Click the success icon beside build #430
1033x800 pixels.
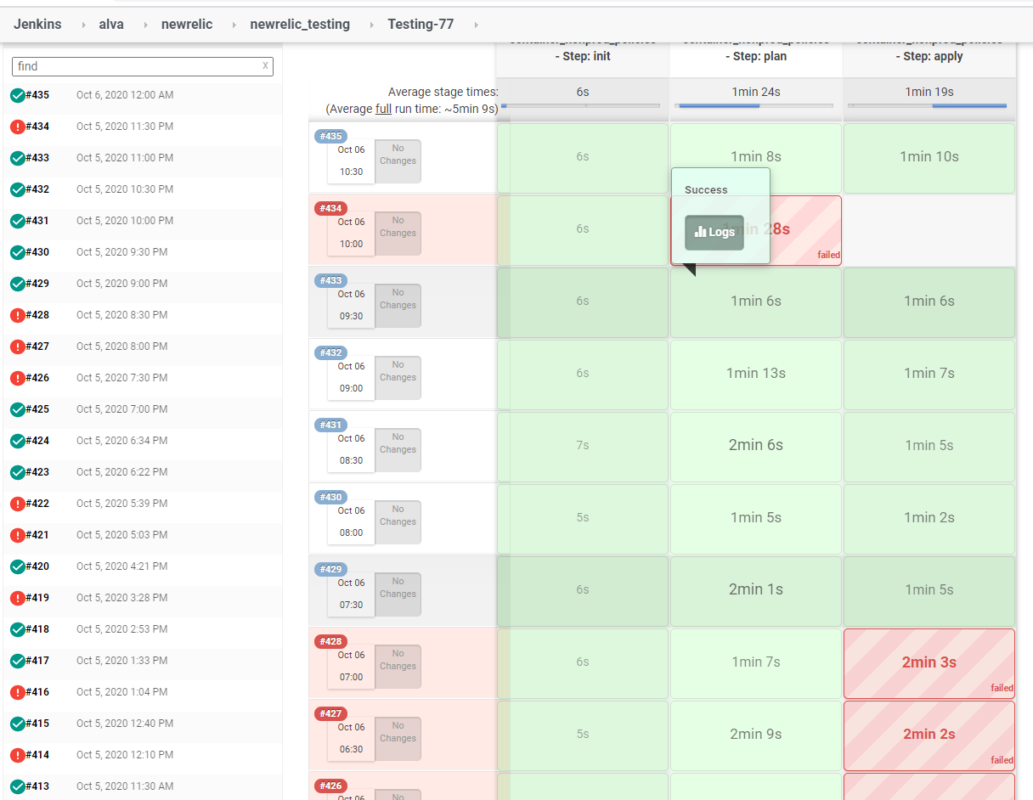pyautogui.click(x=18, y=252)
